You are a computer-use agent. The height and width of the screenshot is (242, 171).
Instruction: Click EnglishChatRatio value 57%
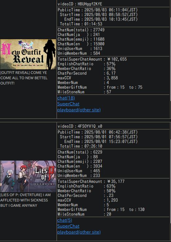pos(111,64)
